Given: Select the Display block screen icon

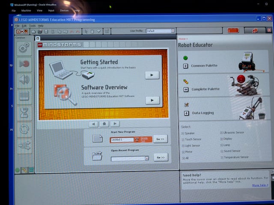Looking at the screenshot, I should pyautogui.click(x=24, y=97).
